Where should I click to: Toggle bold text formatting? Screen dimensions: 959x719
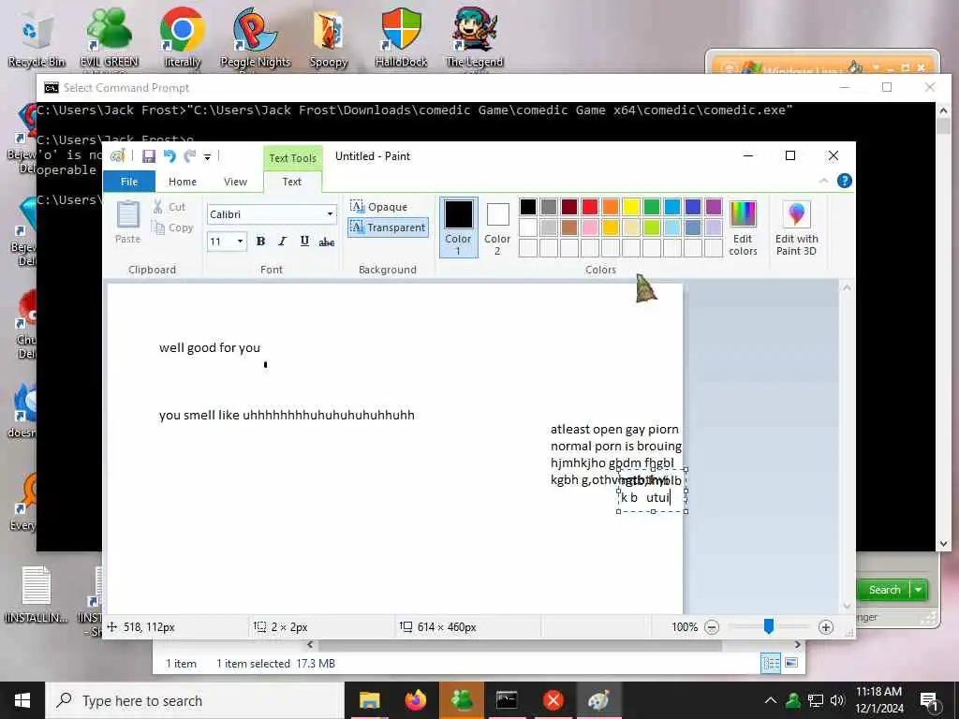pyautogui.click(x=260, y=241)
